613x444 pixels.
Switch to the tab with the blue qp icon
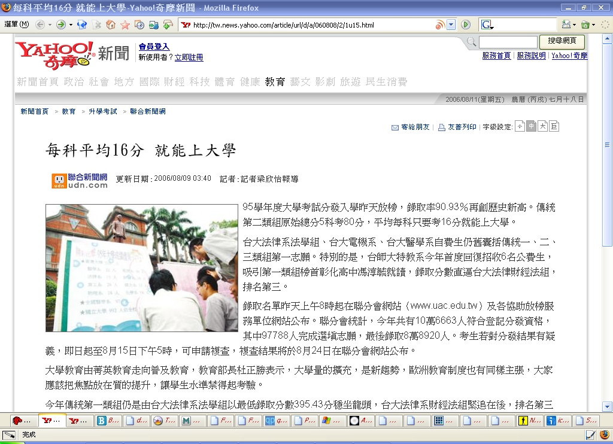[x=277, y=421]
